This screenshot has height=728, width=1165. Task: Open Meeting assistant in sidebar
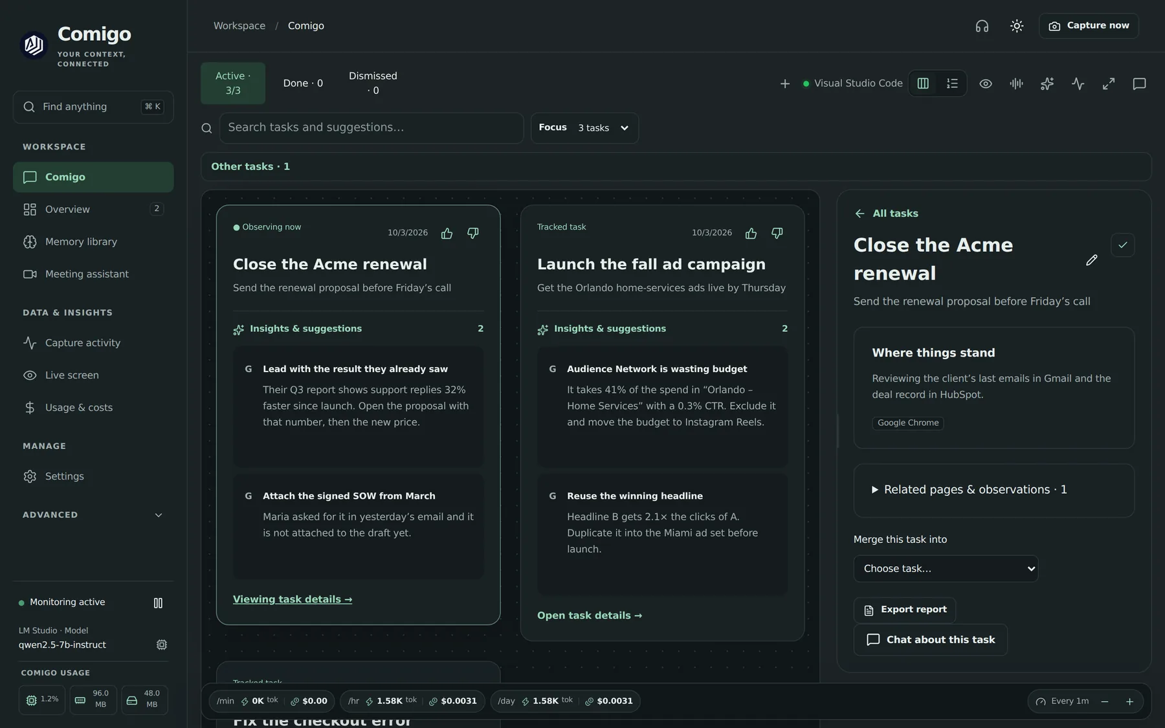(93, 274)
